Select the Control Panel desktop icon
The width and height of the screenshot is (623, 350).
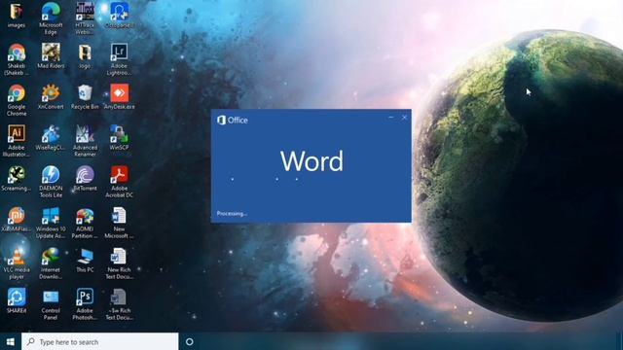click(51, 304)
